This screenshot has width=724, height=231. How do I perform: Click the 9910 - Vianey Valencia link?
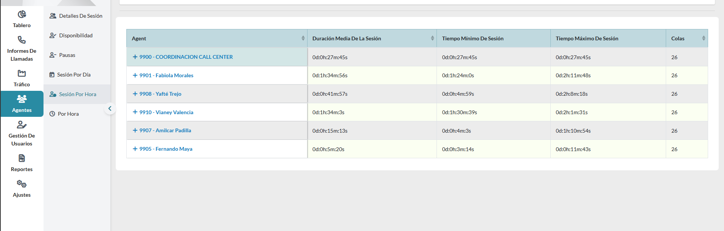click(x=166, y=112)
